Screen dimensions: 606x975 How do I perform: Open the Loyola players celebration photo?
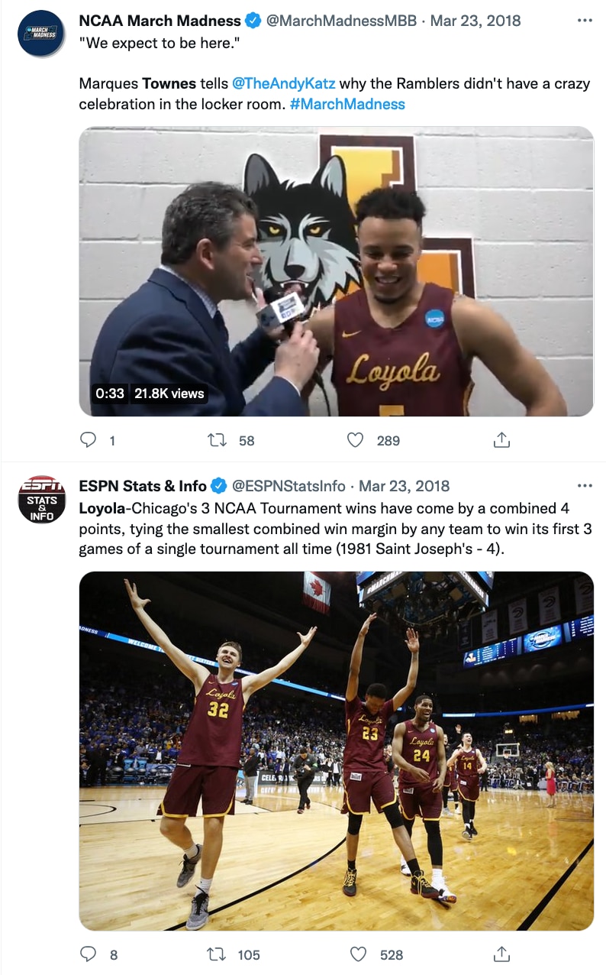click(336, 750)
